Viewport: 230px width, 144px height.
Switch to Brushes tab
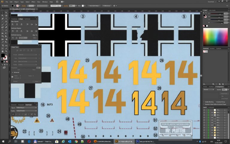212,49
